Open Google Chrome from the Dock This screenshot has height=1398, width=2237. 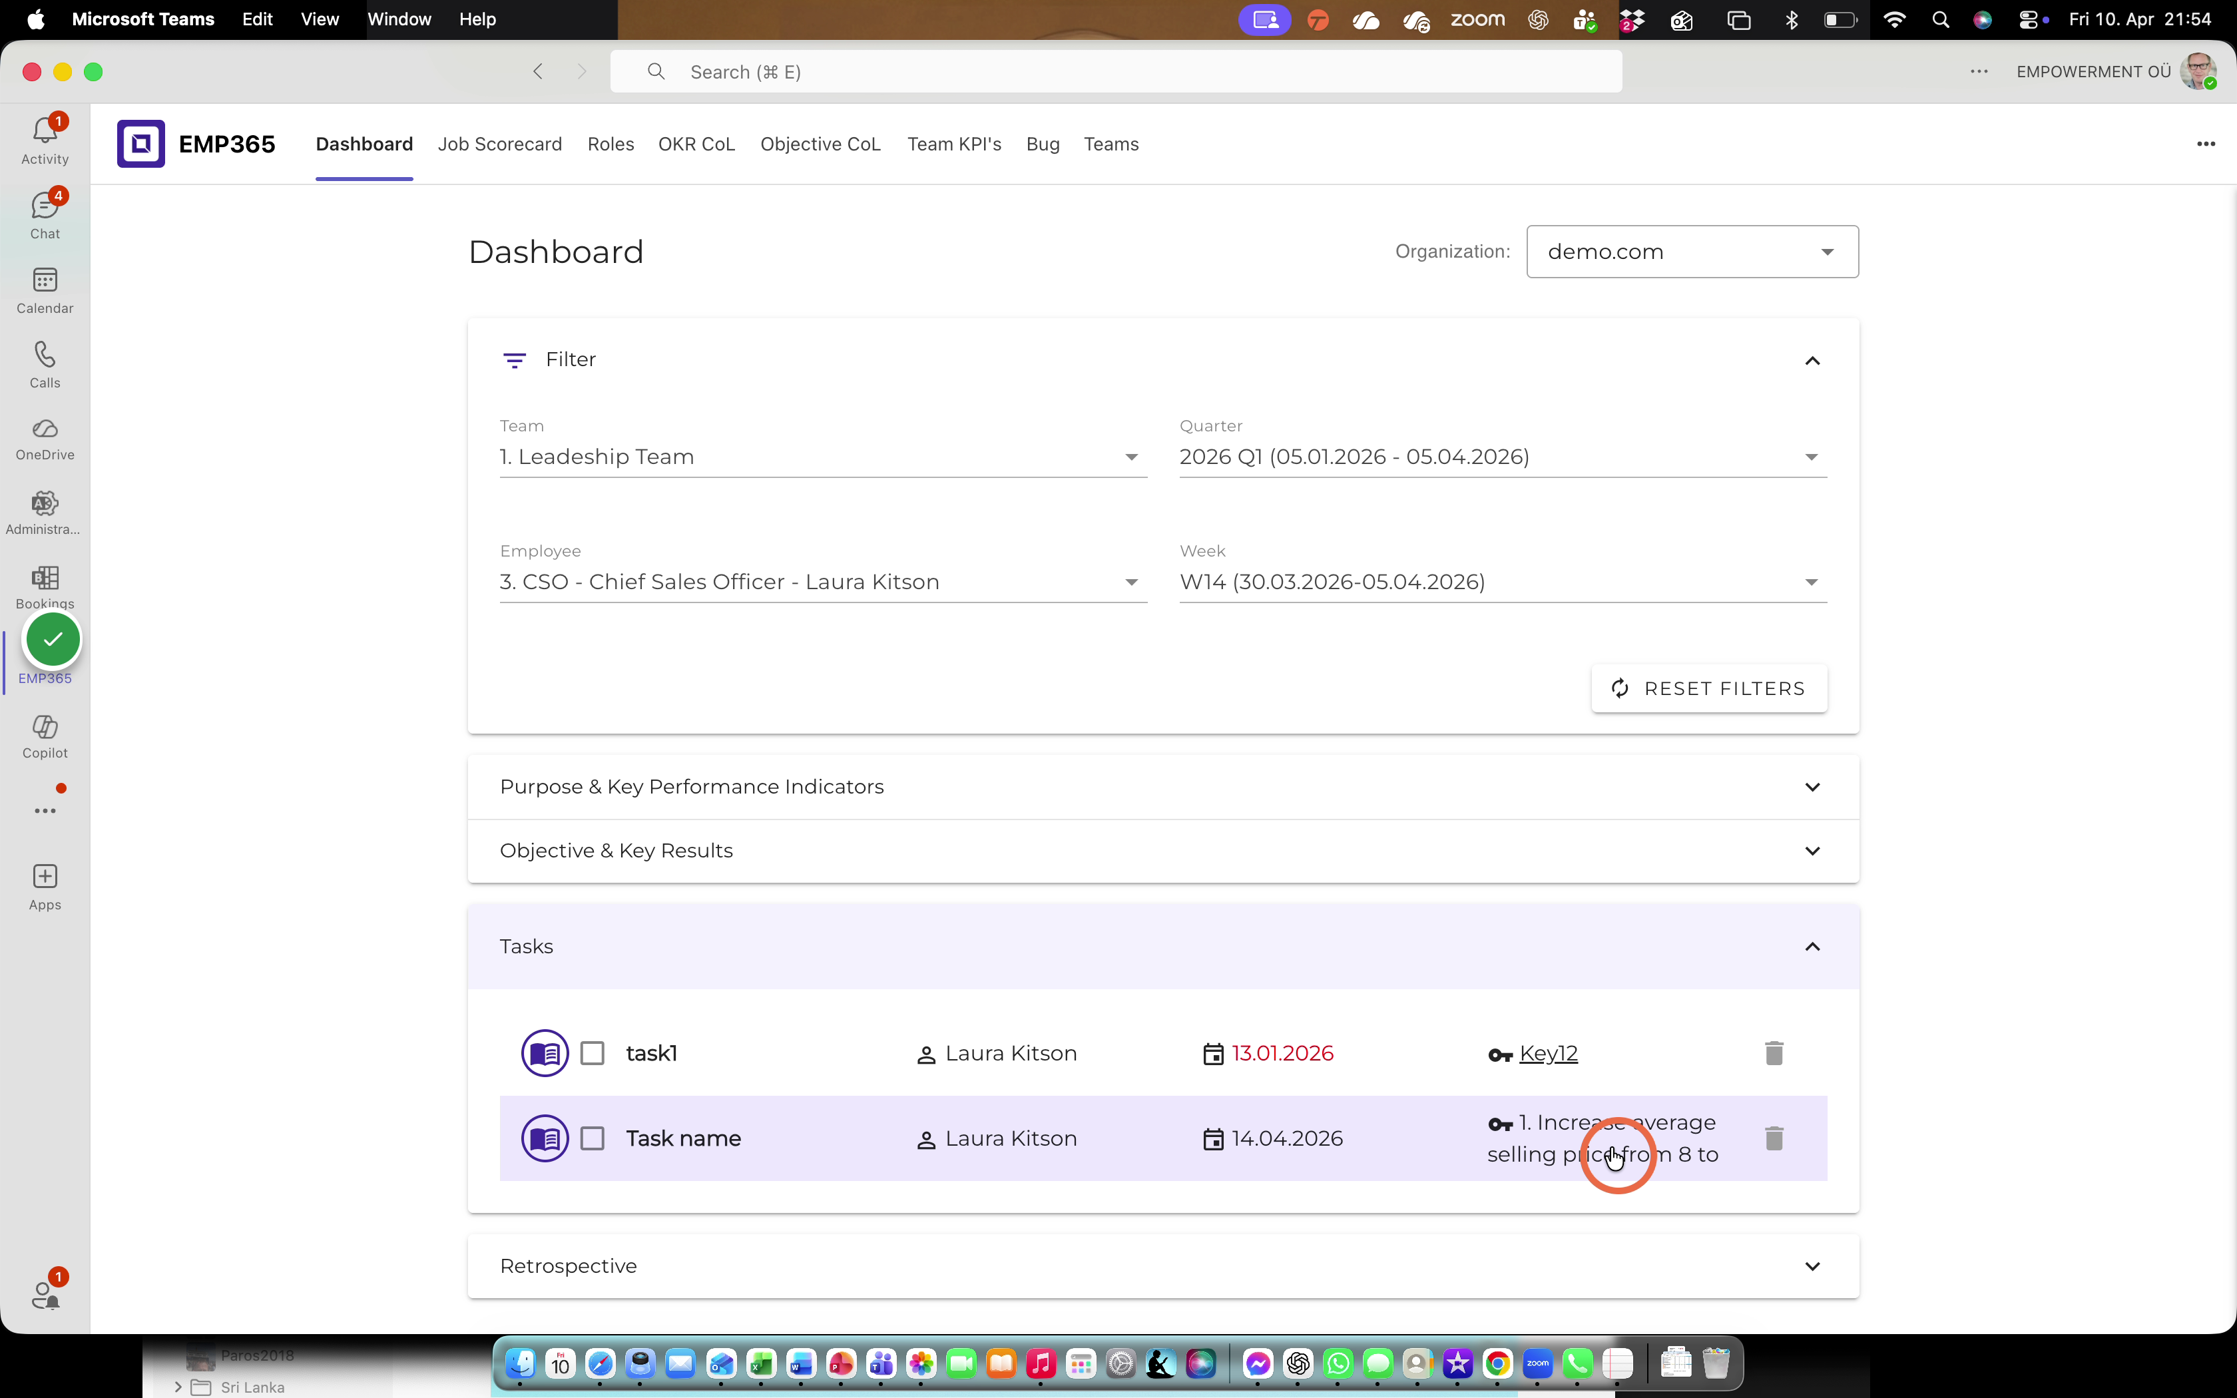click(x=1497, y=1363)
